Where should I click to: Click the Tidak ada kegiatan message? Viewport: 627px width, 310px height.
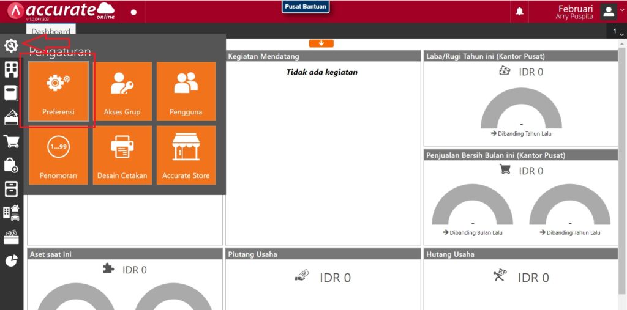point(321,72)
